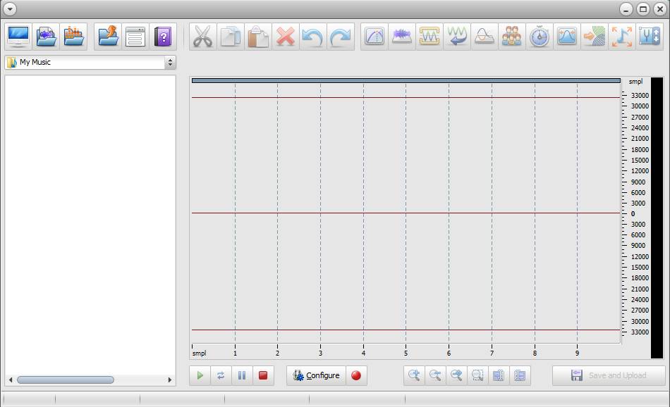Pause playback with the pause button
Viewport: 670px width, 407px height.
pyautogui.click(x=242, y=375)
